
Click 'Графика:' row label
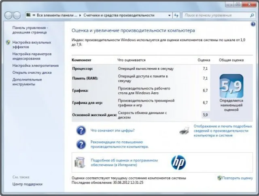point(80,91)
